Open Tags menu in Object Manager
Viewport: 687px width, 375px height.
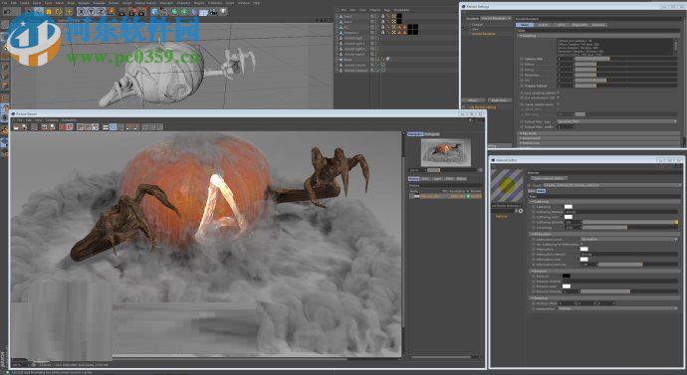(387, 10)
